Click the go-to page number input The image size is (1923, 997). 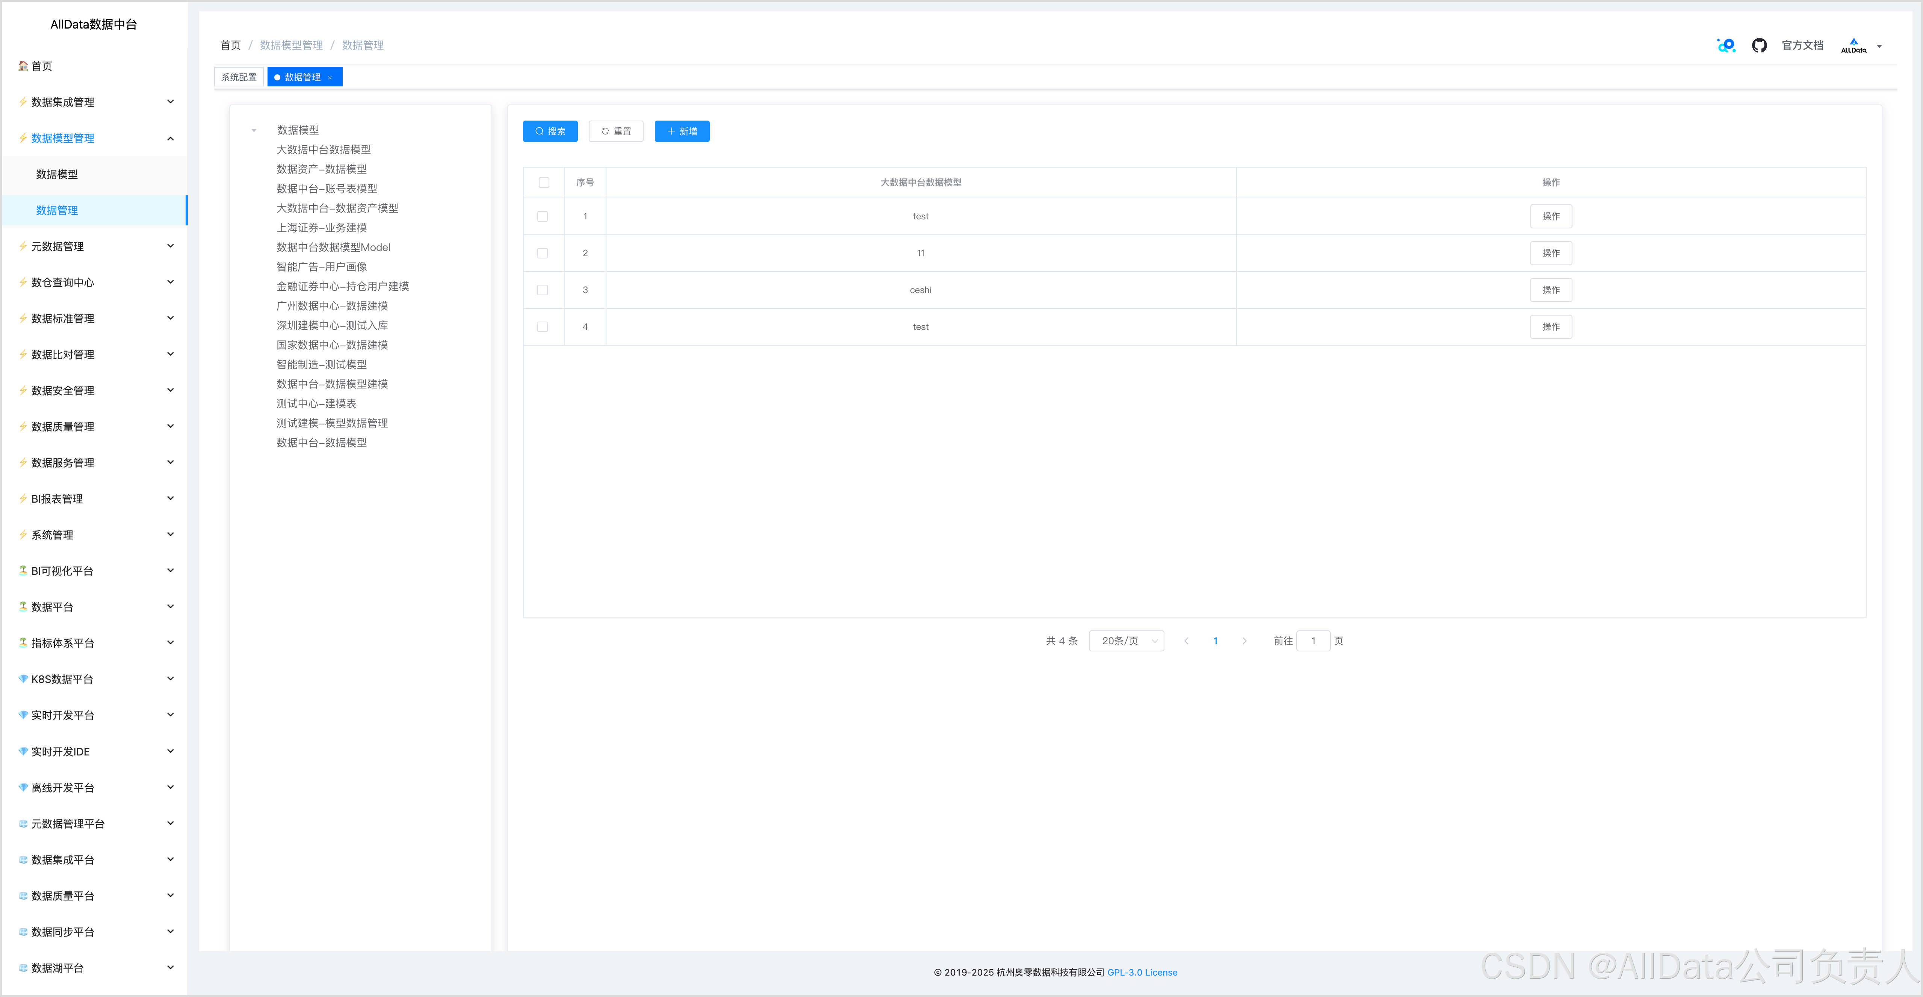1313,641
